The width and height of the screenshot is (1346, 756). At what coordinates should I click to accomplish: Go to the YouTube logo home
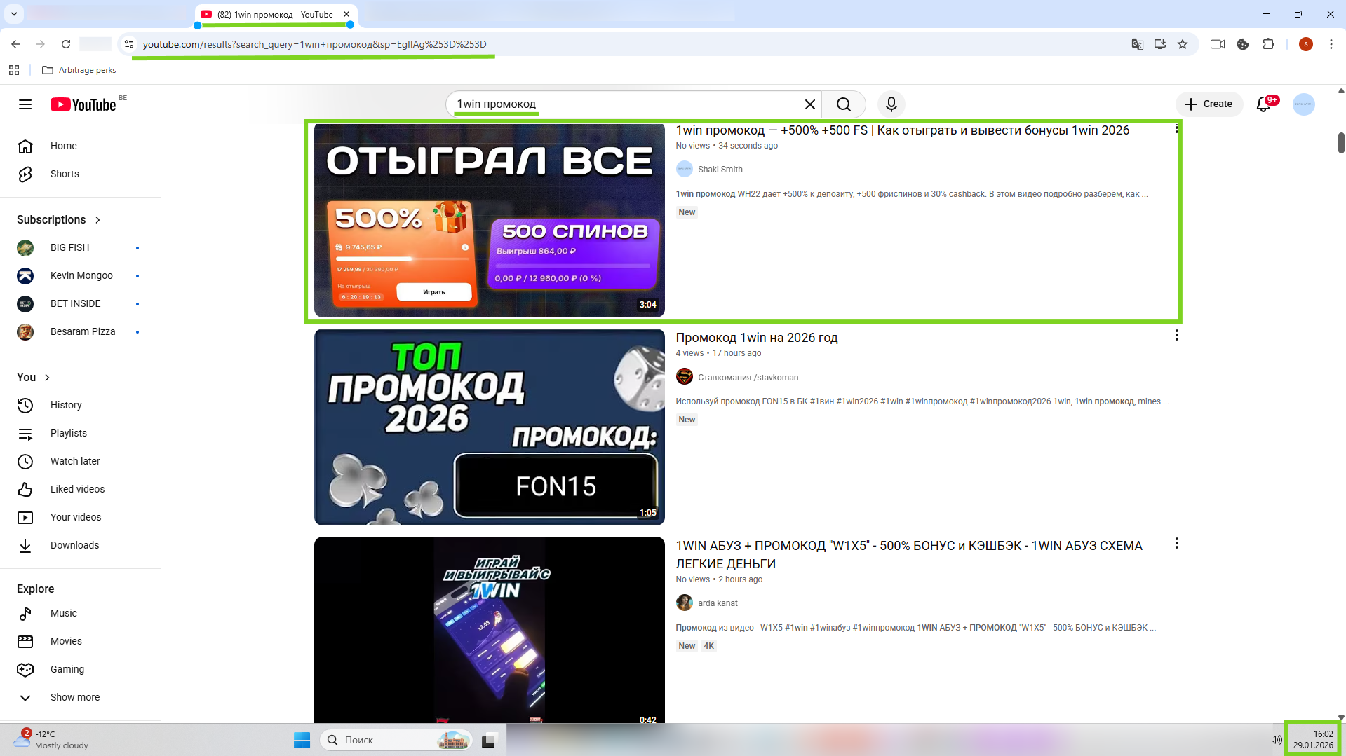coord(83,104)
